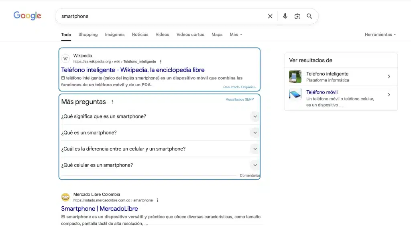Clear the search box with X icon

point(270,16)
